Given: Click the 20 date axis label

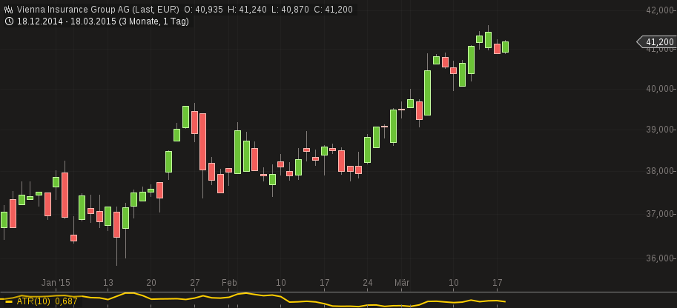Looking at the screenshot, I should coord(151,283).
